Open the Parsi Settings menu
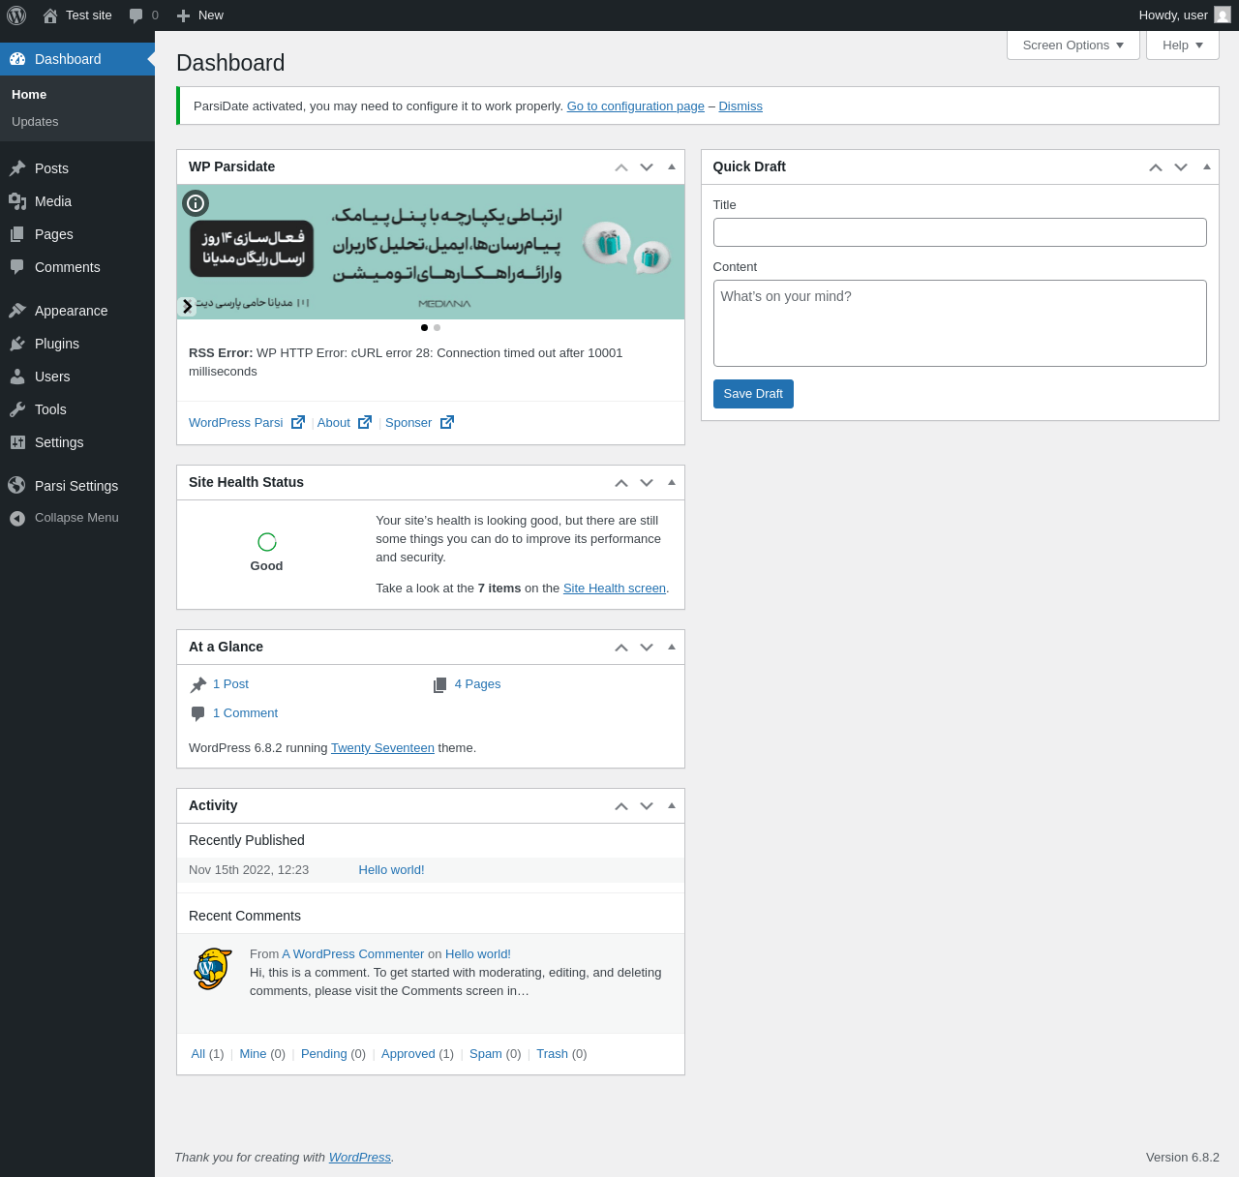Viewport: 1239px width, 1177px height. (77, 486)
